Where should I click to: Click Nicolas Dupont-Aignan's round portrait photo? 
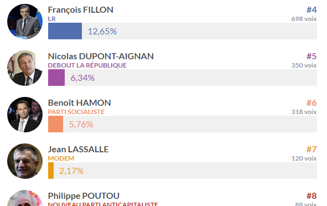[25, 68]
